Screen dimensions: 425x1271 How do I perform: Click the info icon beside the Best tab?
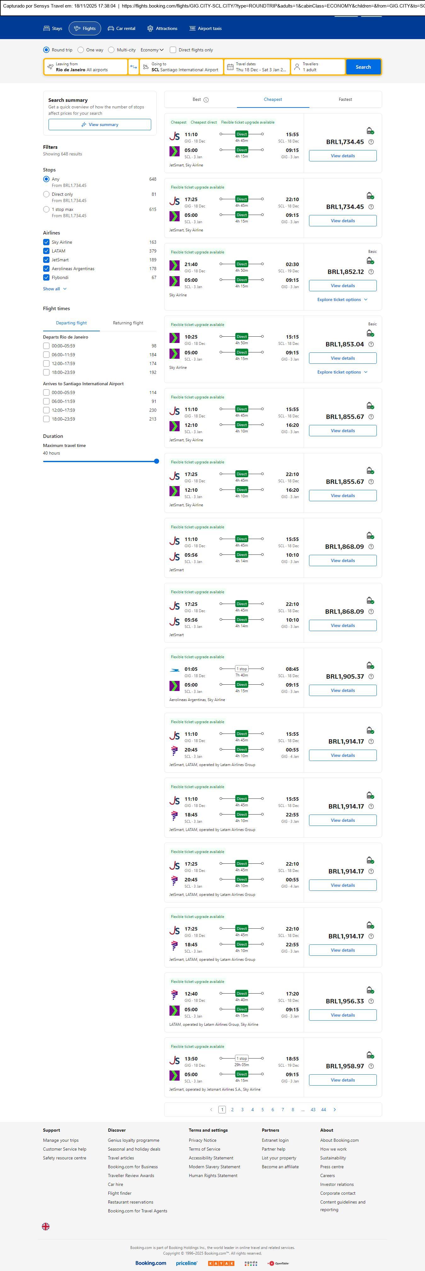point(206,100)
